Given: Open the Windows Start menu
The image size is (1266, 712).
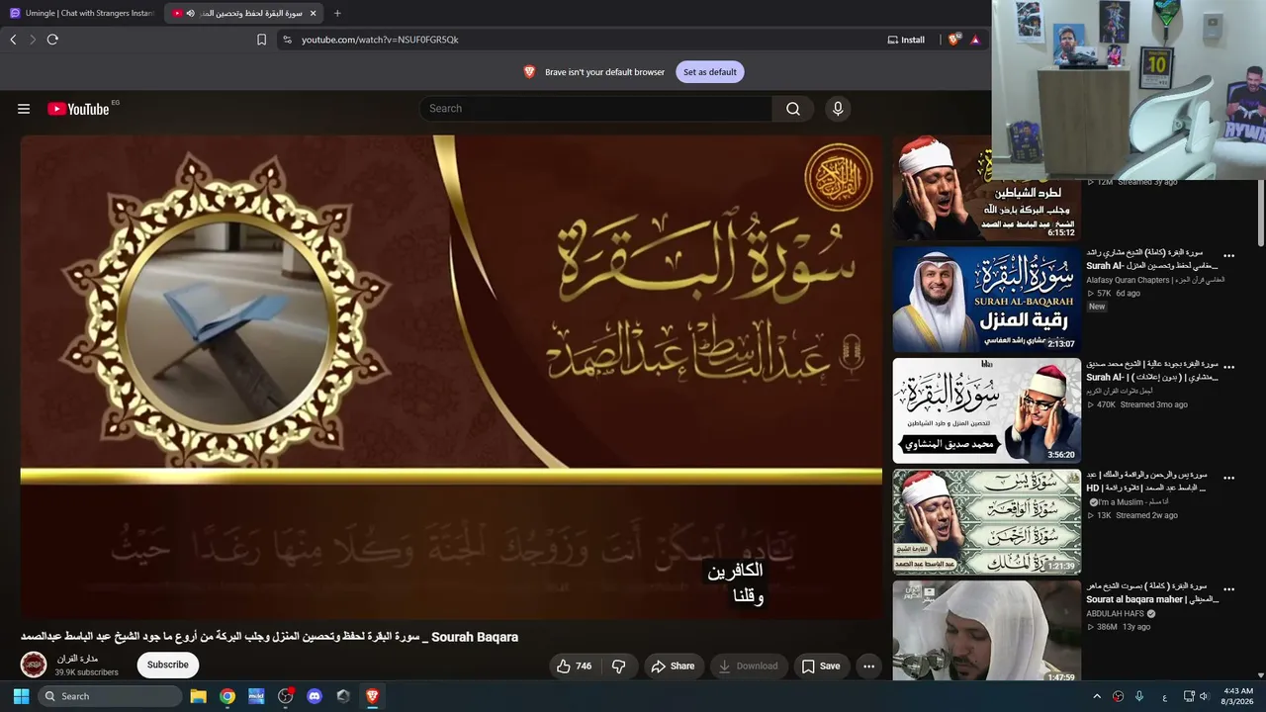Looking at the screenshot, I should point(21,696).
